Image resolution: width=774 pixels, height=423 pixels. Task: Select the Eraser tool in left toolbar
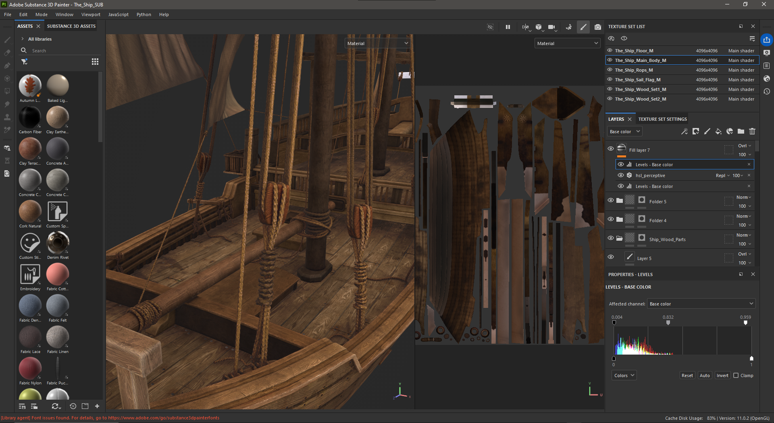[x=7, y=53]
